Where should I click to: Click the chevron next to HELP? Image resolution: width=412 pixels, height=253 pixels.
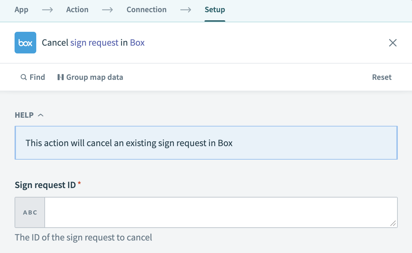pyautogui.click(x=41, y=115)
